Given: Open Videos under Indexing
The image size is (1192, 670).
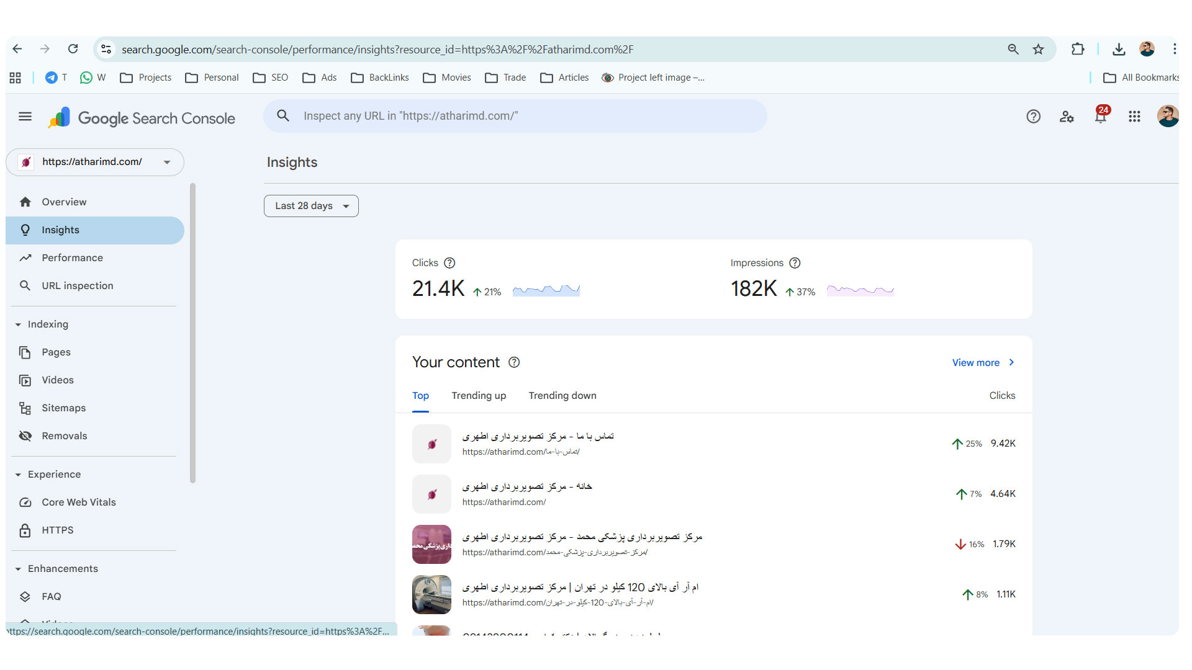Looking at the screenshot, I should [95, 380].
